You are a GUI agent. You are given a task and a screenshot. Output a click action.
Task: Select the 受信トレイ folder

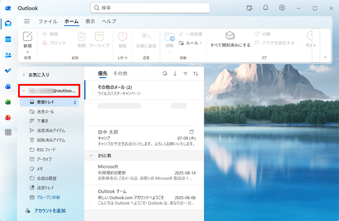[x=49, y=102]
